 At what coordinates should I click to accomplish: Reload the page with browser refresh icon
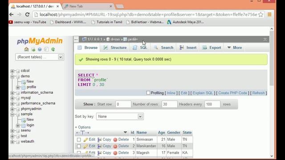(27, 15)
